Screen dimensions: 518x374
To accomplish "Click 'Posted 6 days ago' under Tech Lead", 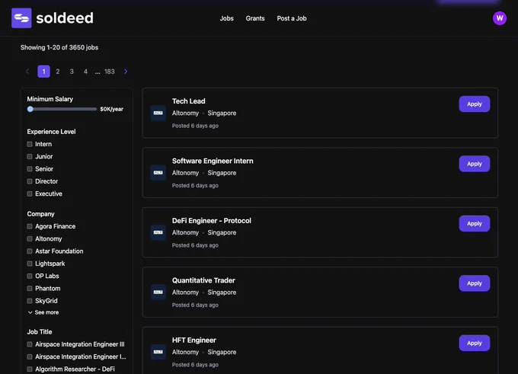I will [195, 126].
